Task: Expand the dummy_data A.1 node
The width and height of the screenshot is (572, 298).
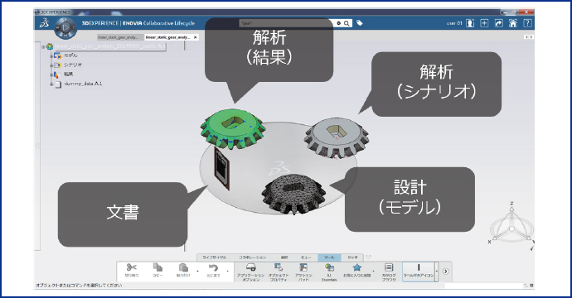Action: pyautogui.click(x=51, y=84)
